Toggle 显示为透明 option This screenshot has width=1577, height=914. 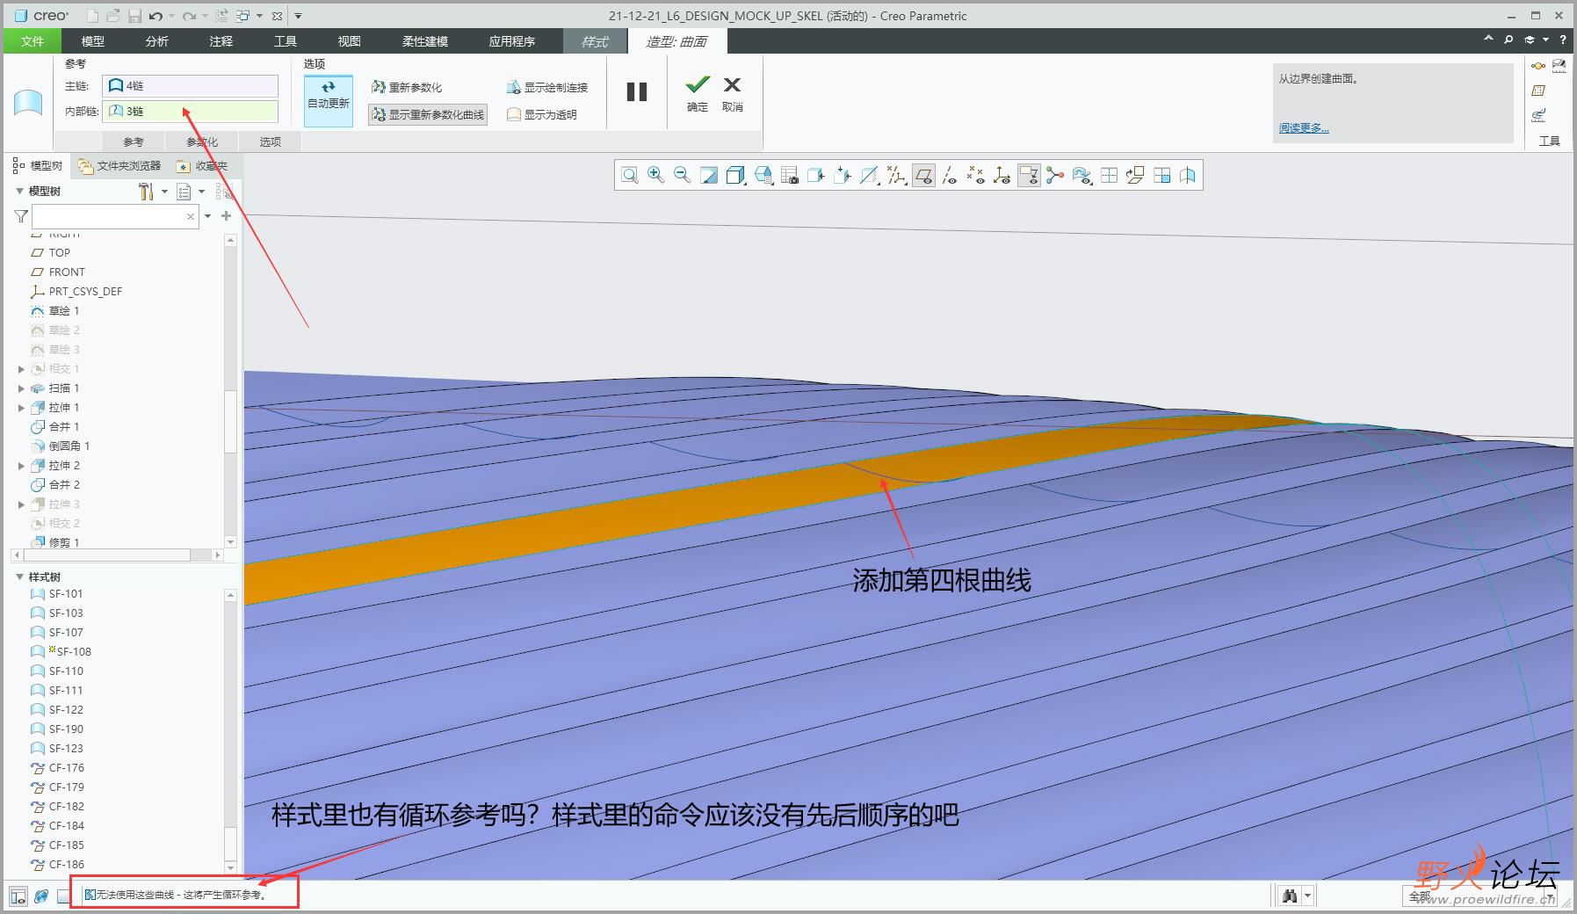click(x=542, y=114)
